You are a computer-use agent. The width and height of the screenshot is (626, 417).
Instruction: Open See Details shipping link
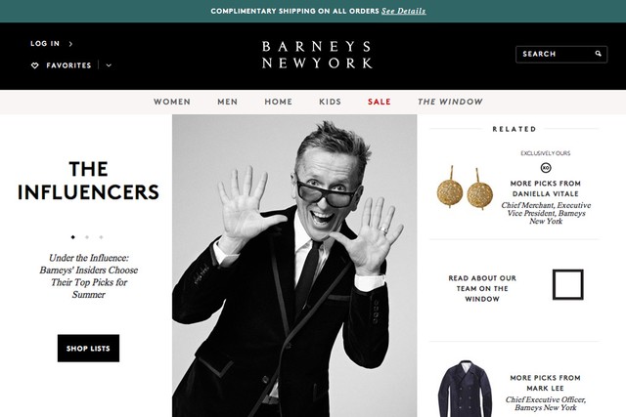[x=404, y=11]
